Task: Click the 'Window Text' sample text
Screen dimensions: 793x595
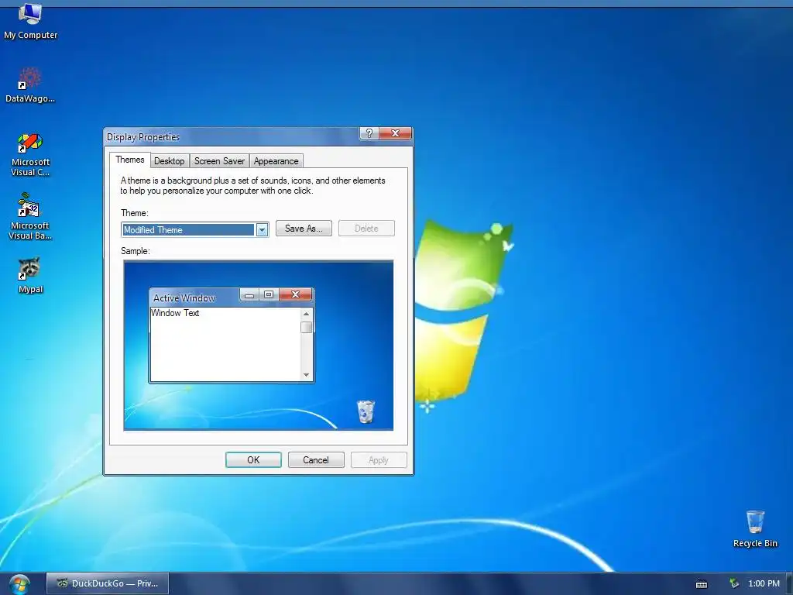Action: 175,313
